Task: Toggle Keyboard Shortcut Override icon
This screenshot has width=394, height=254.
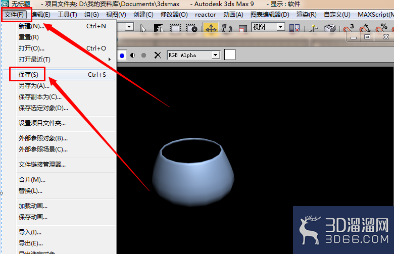Action: (330, 28)
